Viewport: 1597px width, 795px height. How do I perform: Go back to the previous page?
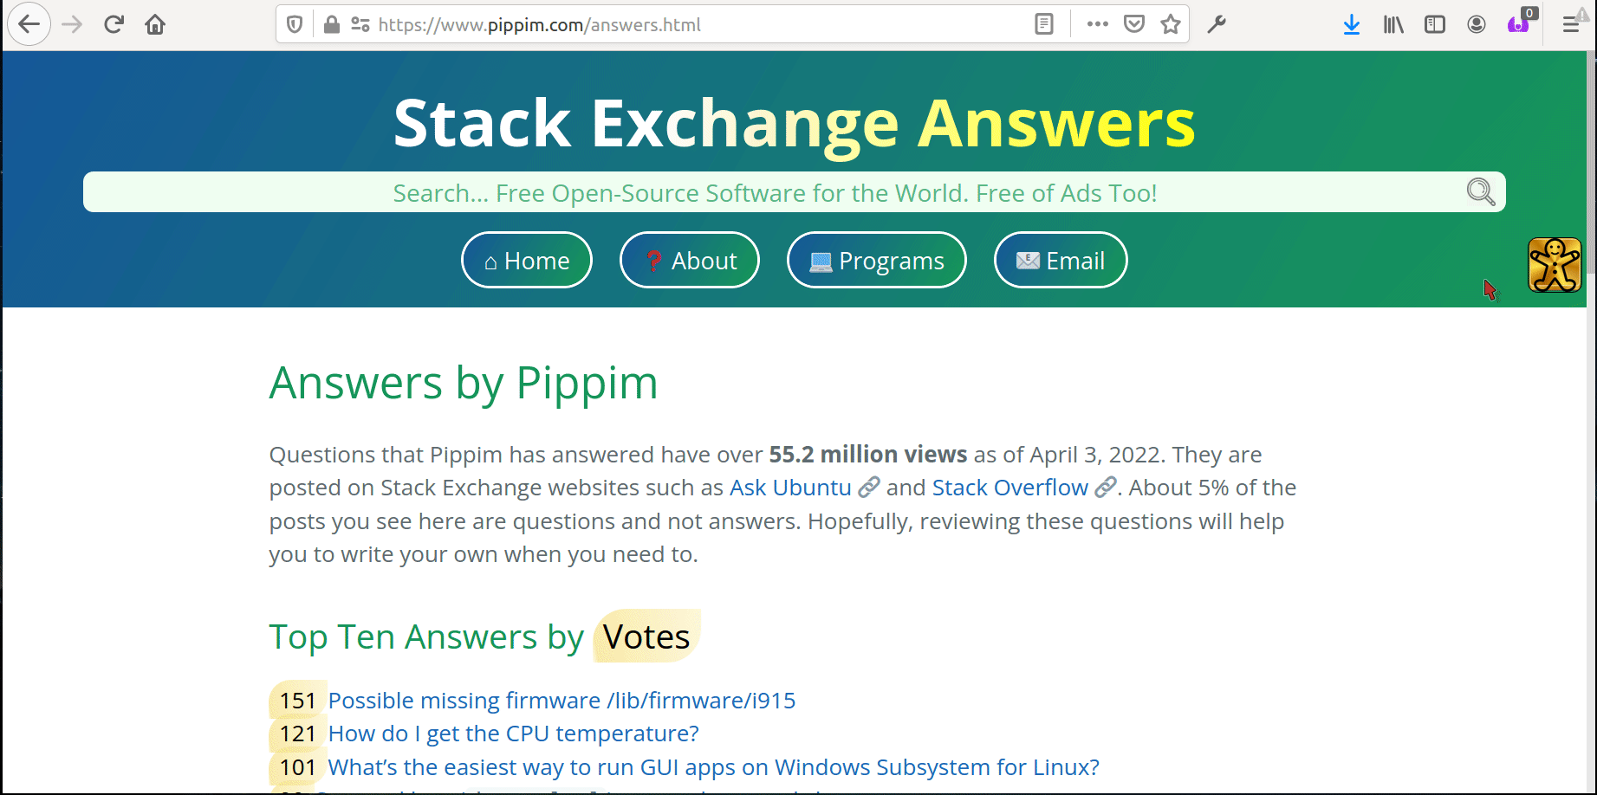tap(29, 24)
